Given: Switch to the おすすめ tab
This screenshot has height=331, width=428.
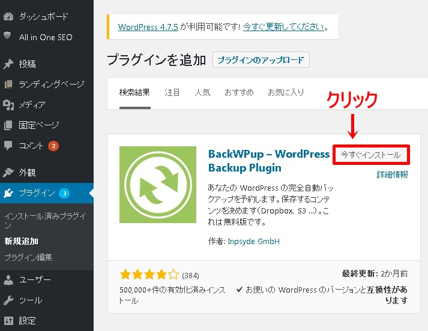Looking at the screenshot, I should 239,92.
